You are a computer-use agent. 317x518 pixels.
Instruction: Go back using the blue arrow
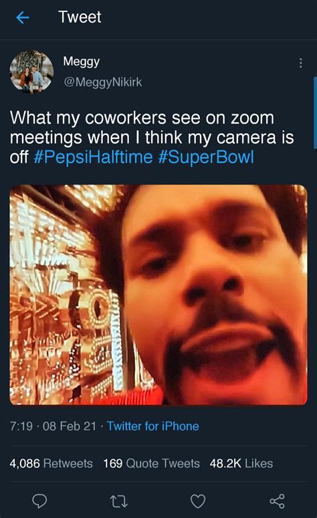(x=23, y=17)
